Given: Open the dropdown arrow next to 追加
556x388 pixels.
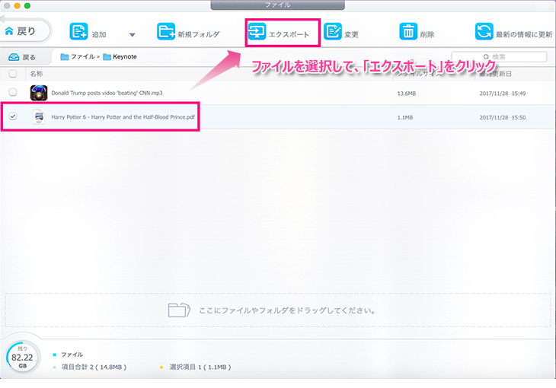Looking at the screenshot, I should (133, 35).
